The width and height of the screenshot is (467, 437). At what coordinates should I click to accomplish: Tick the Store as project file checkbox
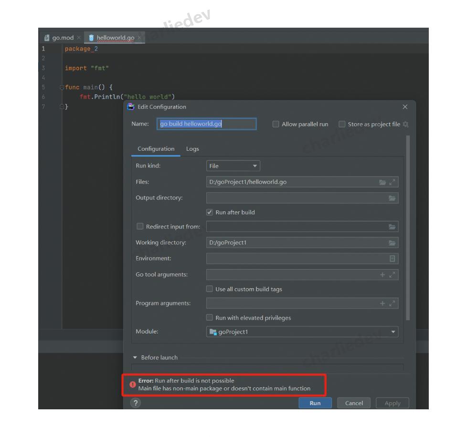pos(342,124)
